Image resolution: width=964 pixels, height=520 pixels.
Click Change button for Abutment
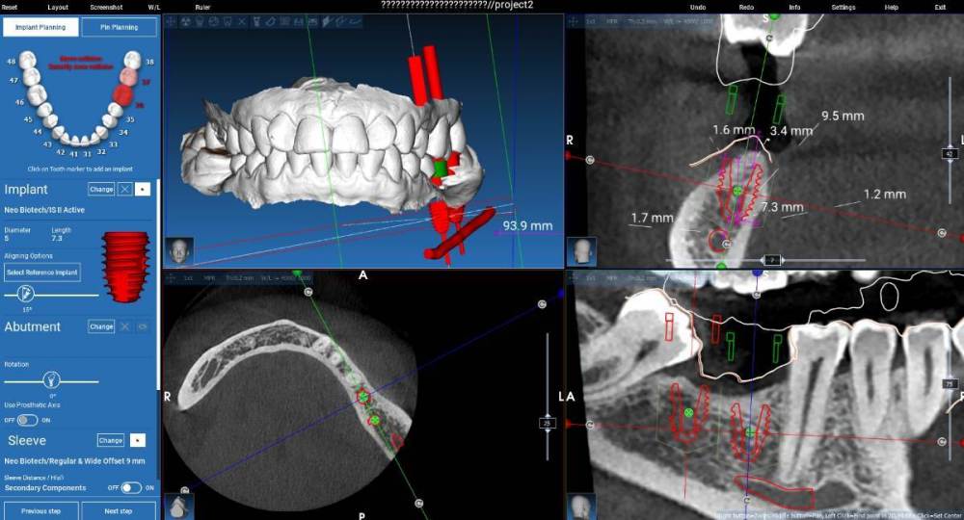pos(101,326)
